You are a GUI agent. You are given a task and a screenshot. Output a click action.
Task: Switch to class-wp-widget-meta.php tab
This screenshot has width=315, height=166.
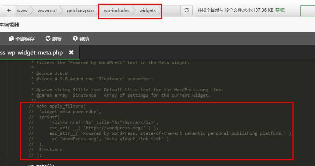32,53
